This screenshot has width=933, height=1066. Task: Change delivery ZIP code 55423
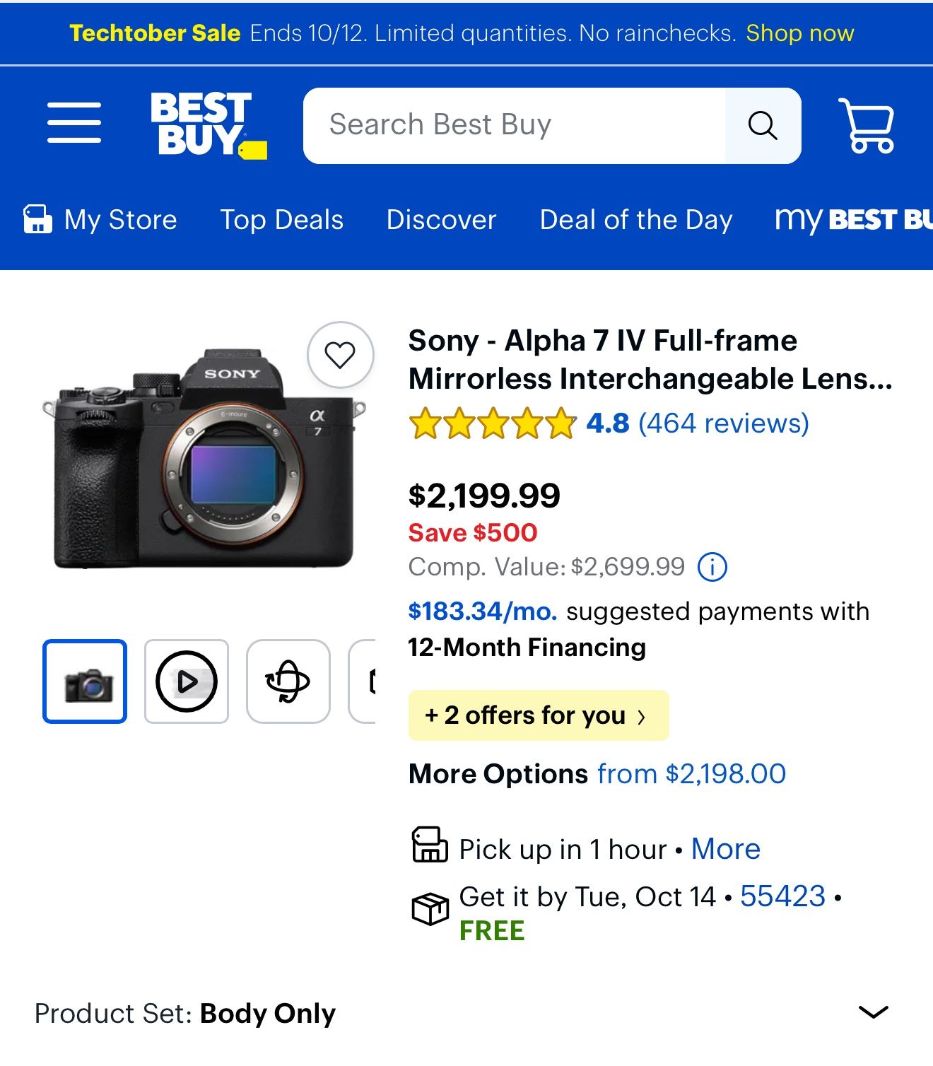[x=782, y=896]
